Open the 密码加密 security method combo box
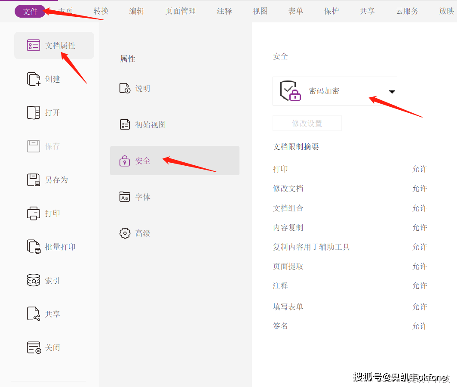This screenshot has width=457, height=387. pyautogui.click(x=334, y=91)
